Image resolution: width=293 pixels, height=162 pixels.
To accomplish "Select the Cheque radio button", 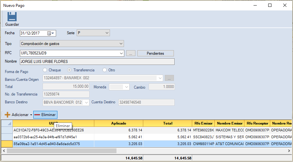I will (x=45, y=70).
